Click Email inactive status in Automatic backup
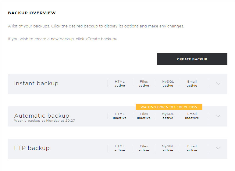 tap(192, 116)
